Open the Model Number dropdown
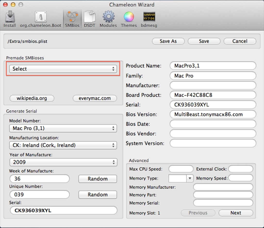Screen dimensions: 264x228 pos(63,128)
